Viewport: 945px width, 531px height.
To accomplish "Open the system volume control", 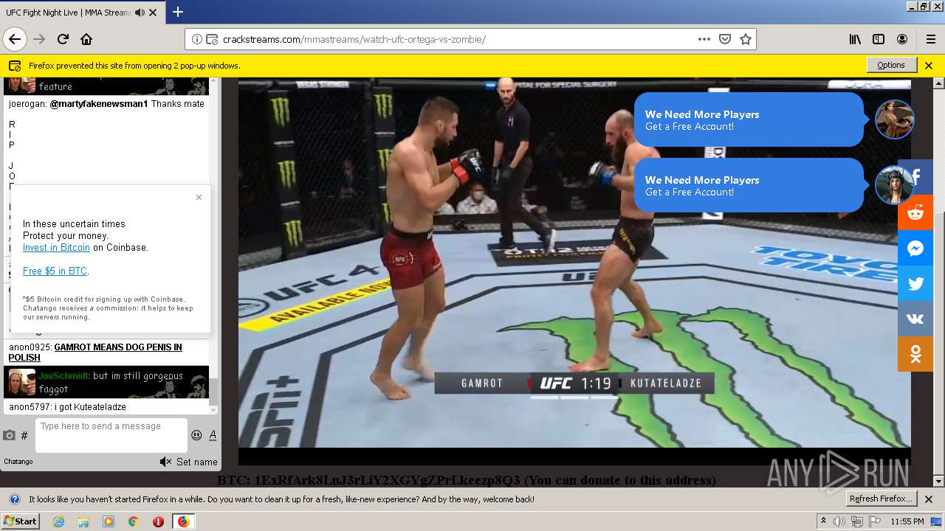I will click(839, 521).
